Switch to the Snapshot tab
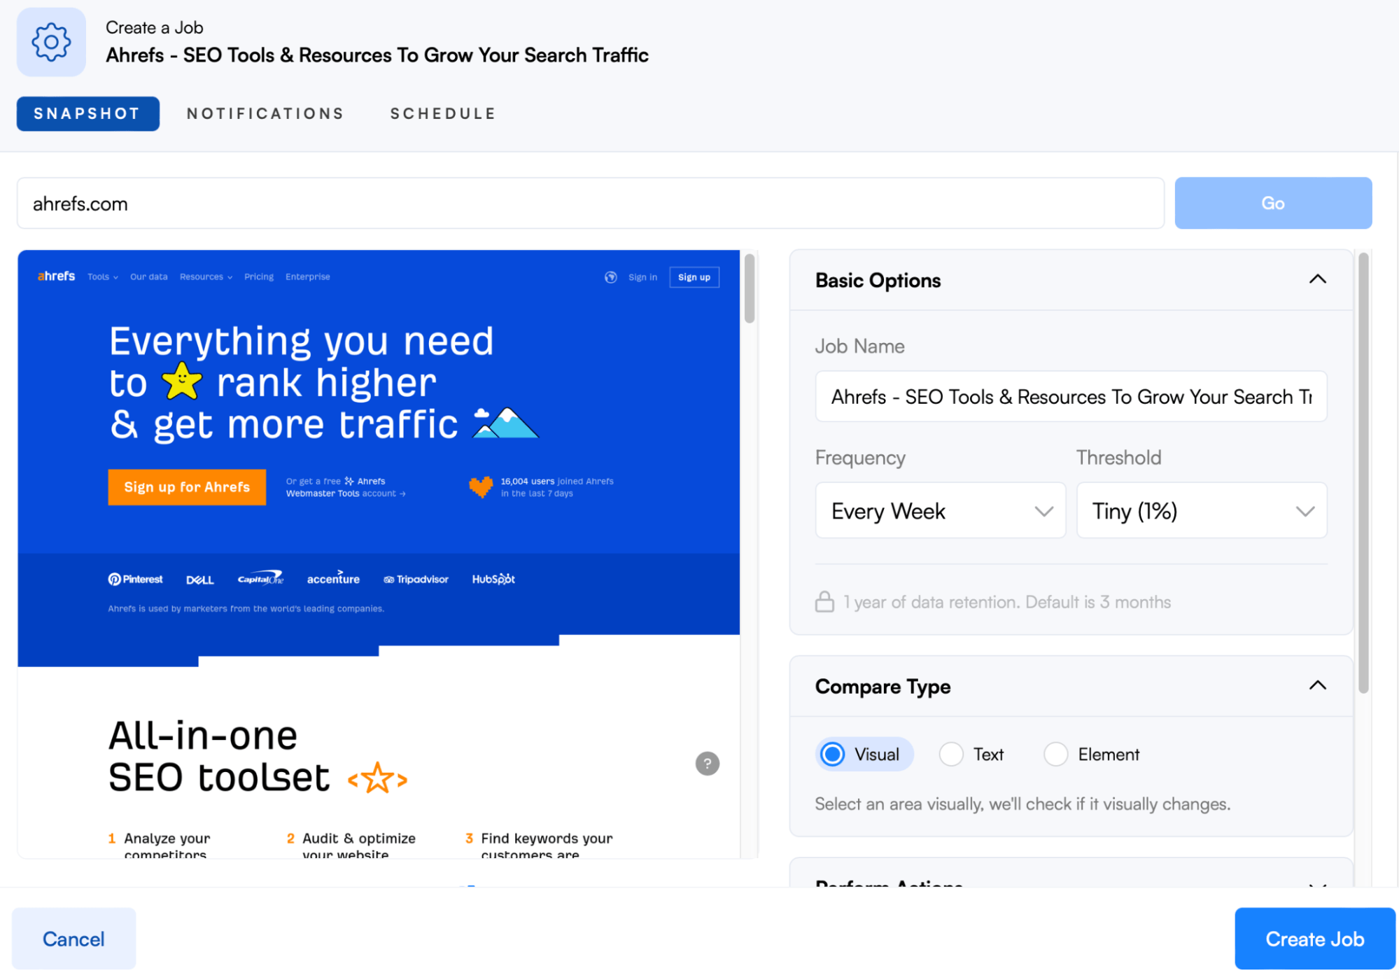The image size is (1399, 980). [87, 113]
